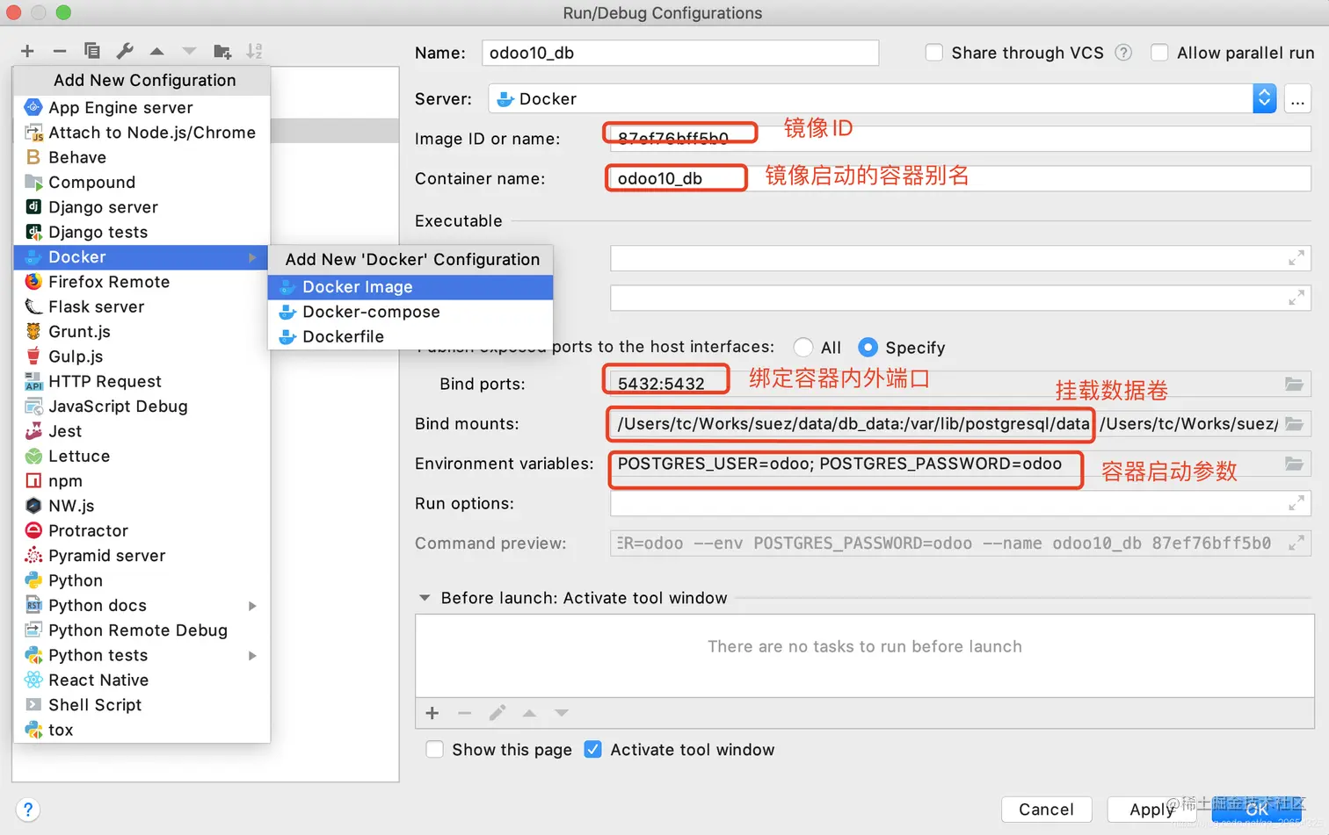Enable Share through VCS checkbox
Viewport: 1329px width, 835px height.
pyautogui.click(x=934, y=53)
